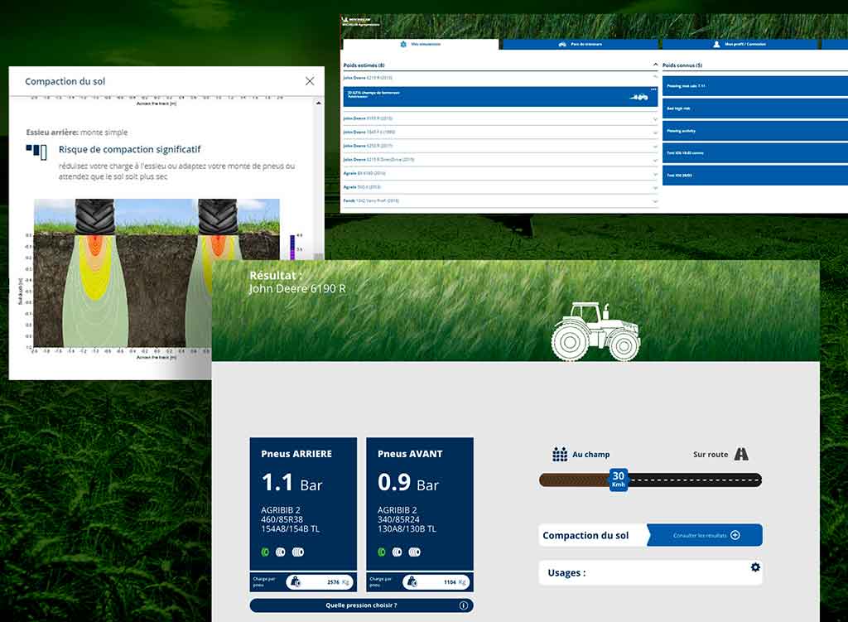This screenshot has height=622, width=848.
Task: Open the Plowing max calc simulation card
Action: 755,86
